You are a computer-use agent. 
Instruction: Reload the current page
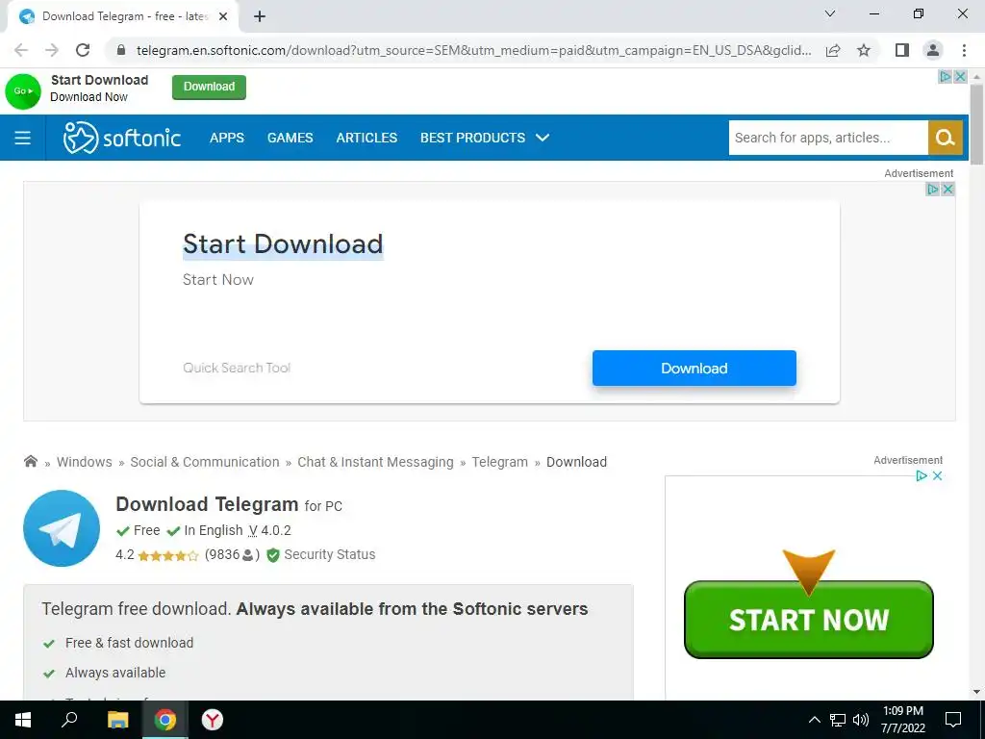[x=83, y=50]
